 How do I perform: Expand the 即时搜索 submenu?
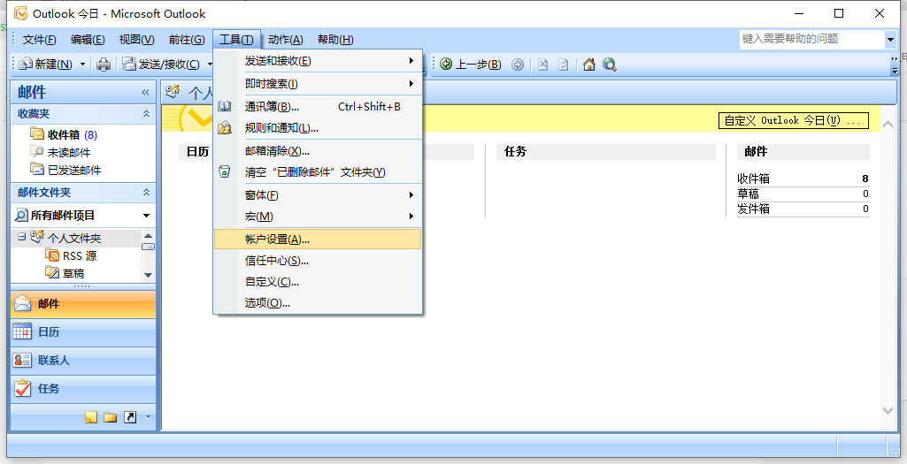tap(319, 84)
